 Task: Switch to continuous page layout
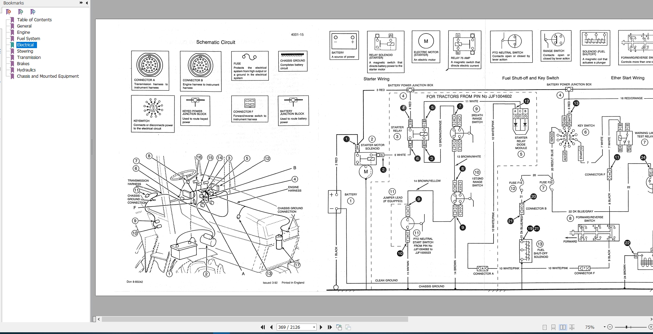tap(553, 327)
